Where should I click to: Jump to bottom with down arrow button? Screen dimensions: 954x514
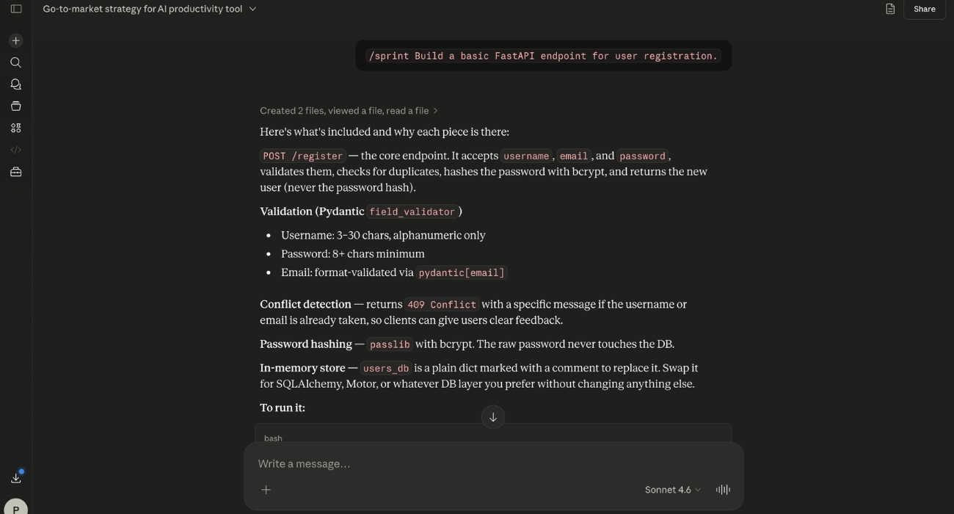coord(493,417)
